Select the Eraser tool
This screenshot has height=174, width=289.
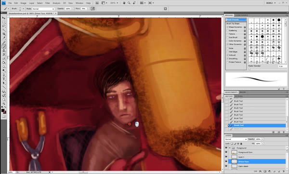(3, 59)
